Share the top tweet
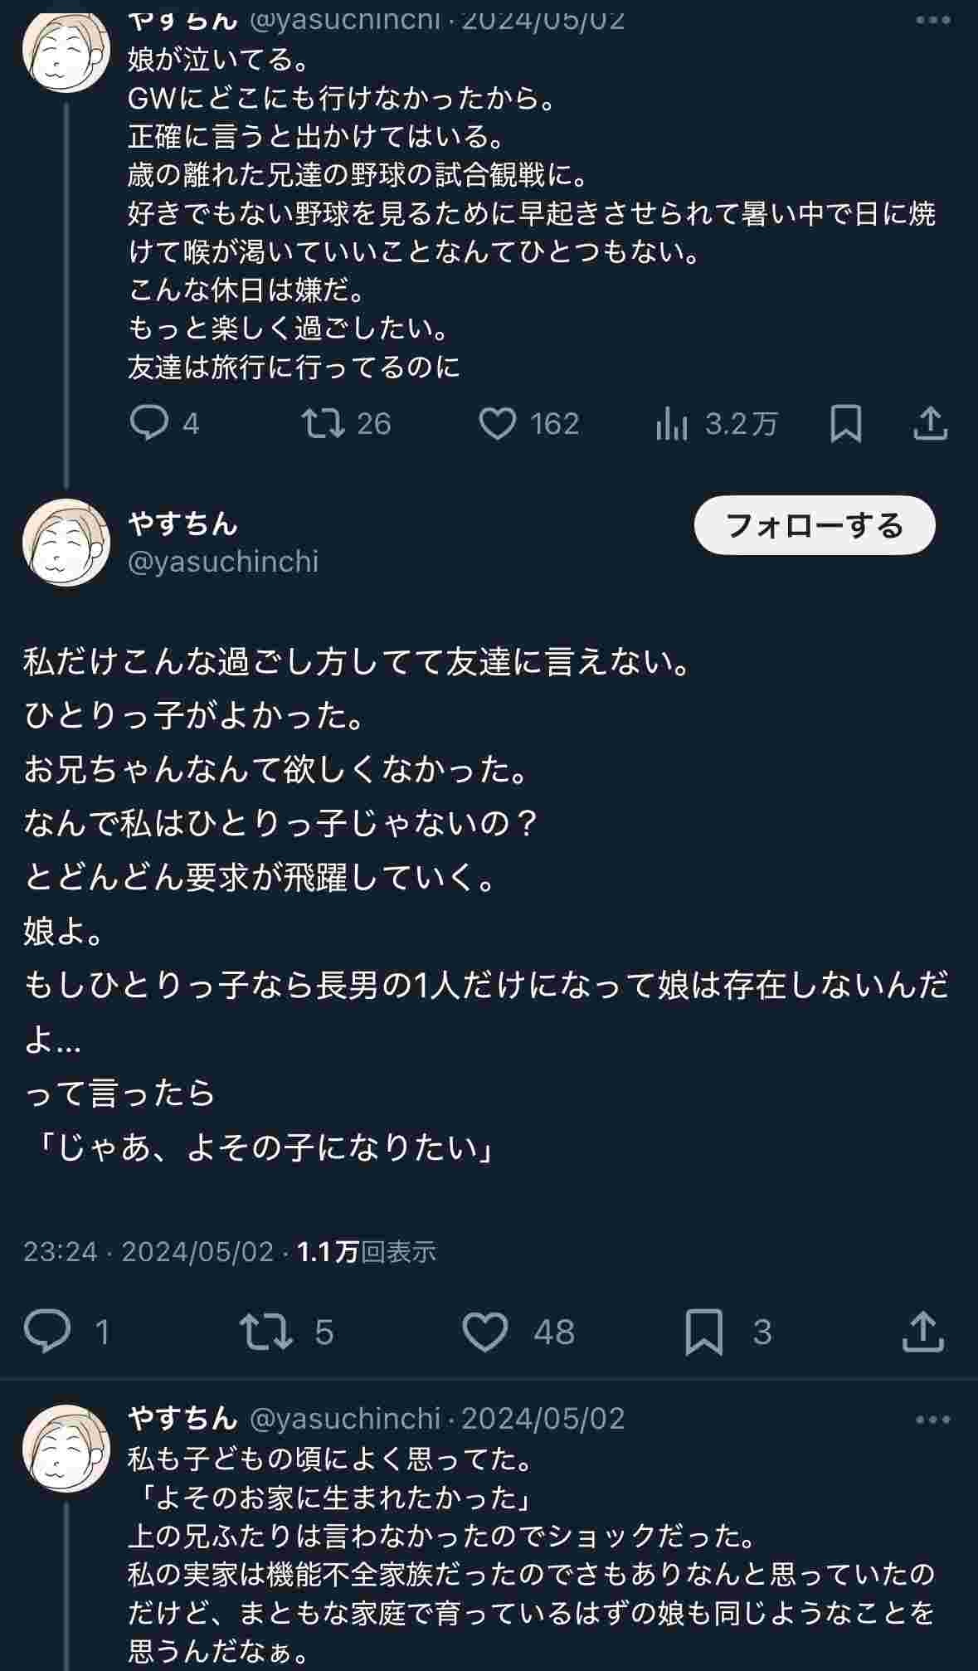 [x=930, y=424]
